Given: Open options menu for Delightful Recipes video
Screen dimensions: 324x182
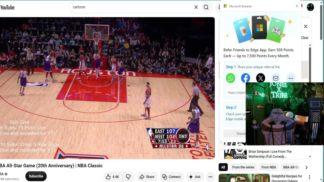Looking at the screenshot, I should point(309,177).
